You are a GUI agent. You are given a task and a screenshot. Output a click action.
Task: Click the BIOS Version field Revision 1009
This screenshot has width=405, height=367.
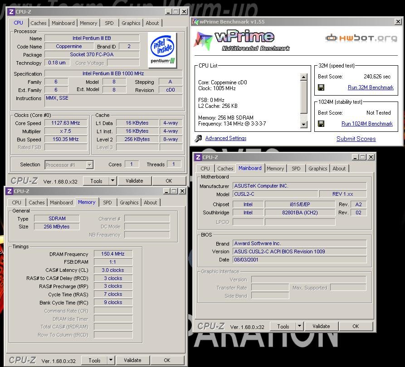[x=299, y=251]
